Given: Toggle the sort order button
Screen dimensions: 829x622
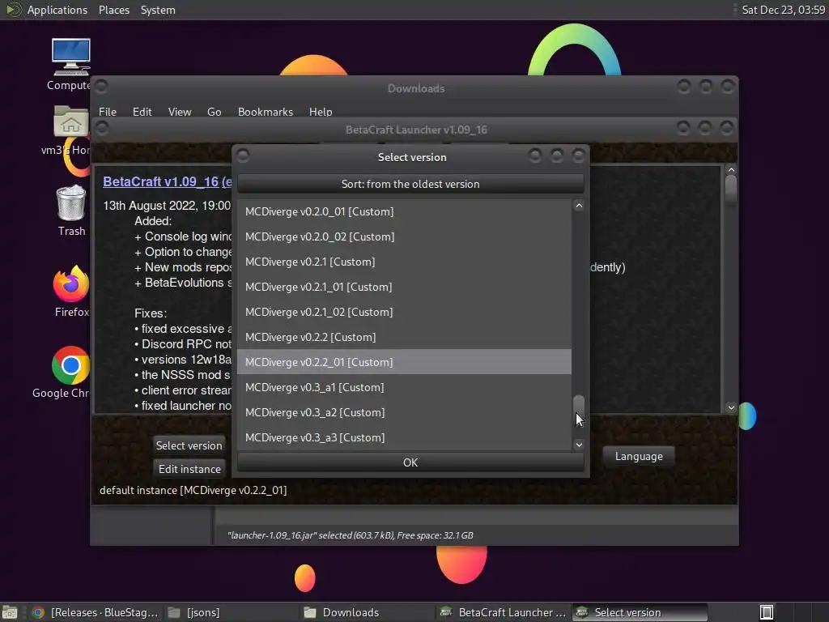Looking at the screenshot, I should (x=410, y=184).
